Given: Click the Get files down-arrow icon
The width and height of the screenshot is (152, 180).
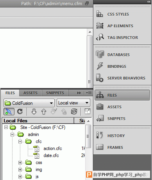Looking at the screenshot, I should pyautogui.click(x=34, y=111).
